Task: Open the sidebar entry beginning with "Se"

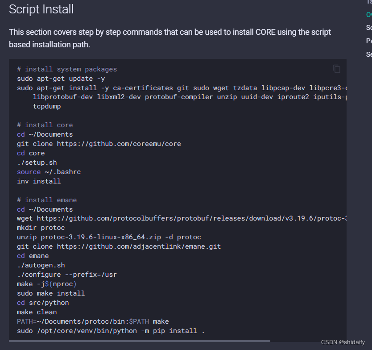Action: (x=369, y=54)
